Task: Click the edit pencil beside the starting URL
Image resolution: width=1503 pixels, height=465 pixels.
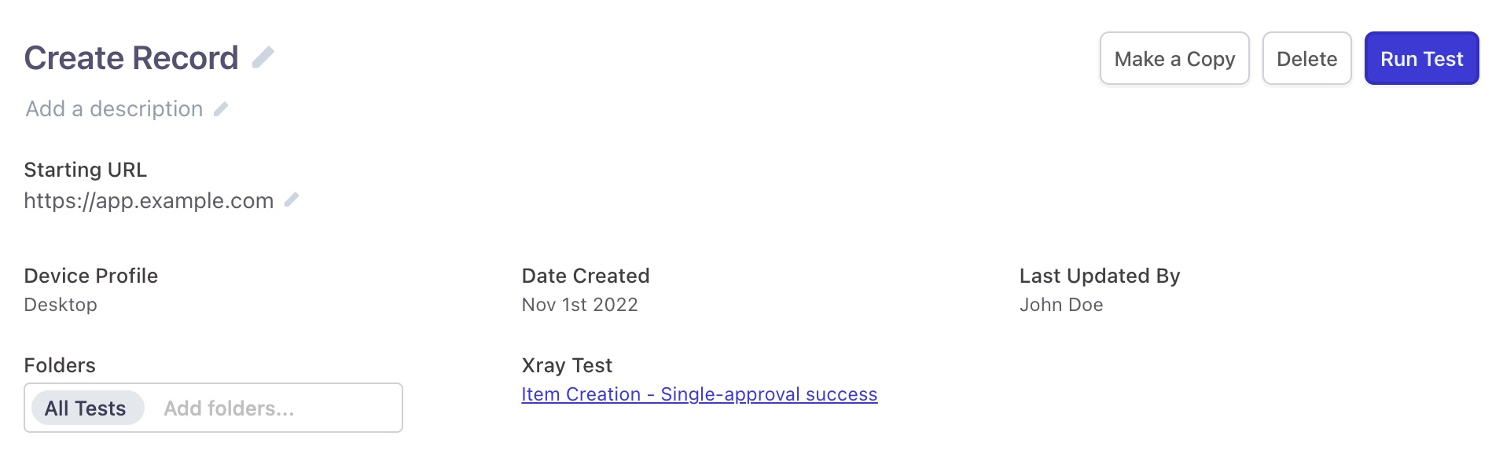Action: (x=292, y=200)
